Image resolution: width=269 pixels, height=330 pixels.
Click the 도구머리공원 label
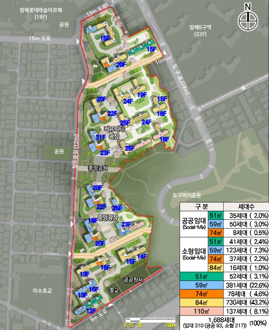(186, 195)
